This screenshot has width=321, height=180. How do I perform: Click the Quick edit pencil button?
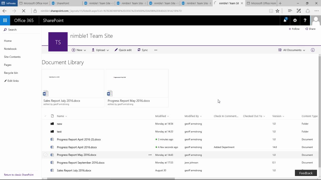pyautogui.click(x=123, y=50)
